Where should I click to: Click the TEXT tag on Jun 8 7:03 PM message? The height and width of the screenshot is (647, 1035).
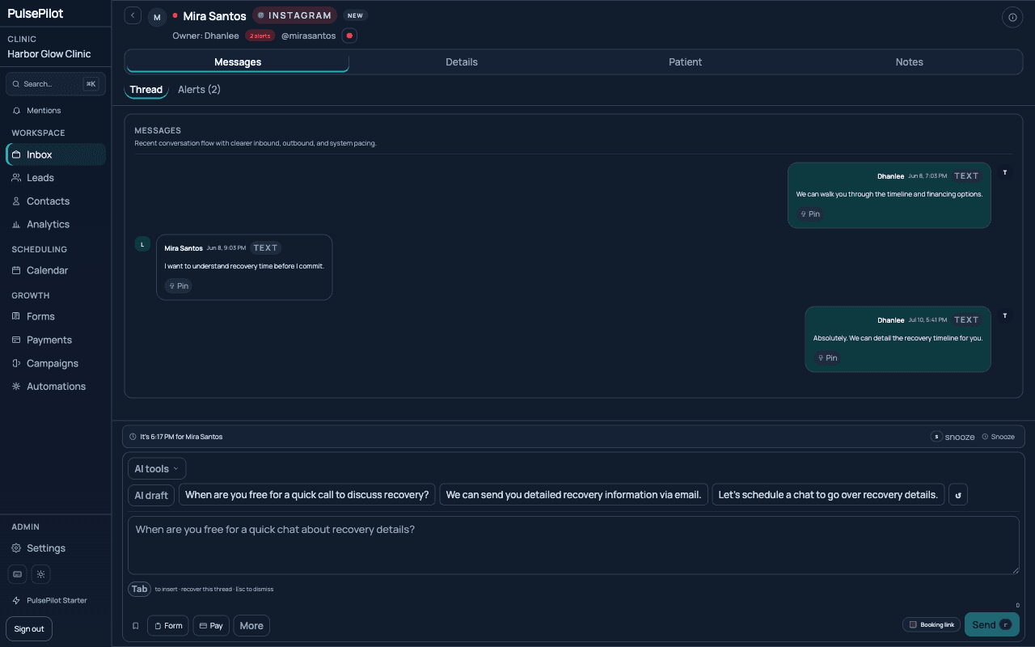(966, 176)
